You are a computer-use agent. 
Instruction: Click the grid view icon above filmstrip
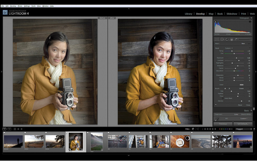[x=15, y=129]
